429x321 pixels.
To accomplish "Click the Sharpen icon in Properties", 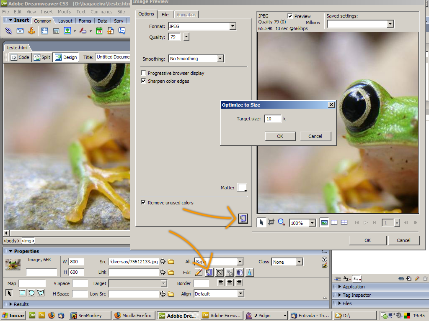I will (x=250, y=272).
